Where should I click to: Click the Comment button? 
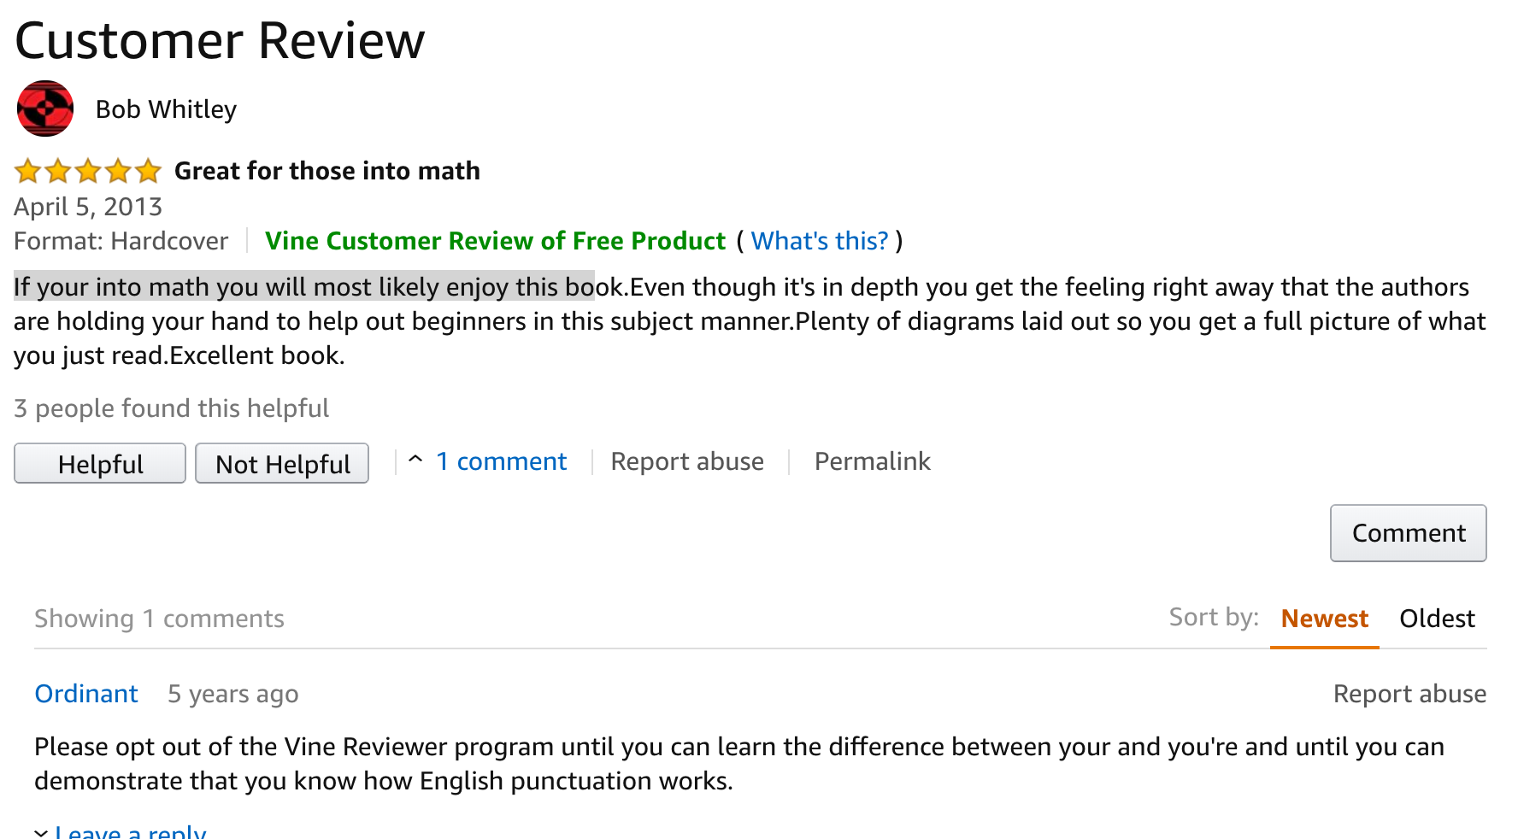(1408, 533)
